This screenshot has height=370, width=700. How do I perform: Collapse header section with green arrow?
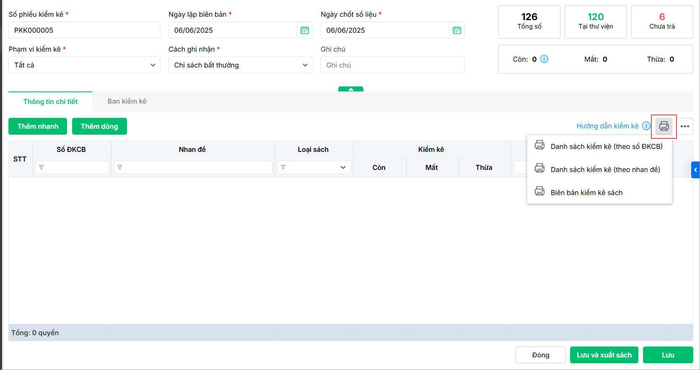tap(351, 89)
